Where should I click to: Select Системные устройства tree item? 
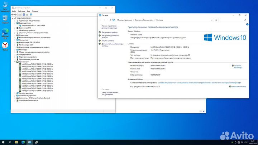tap(28, 96)
